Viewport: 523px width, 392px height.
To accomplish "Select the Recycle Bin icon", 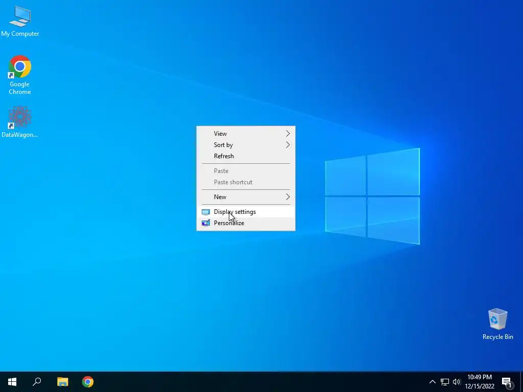I will point(497,324).
